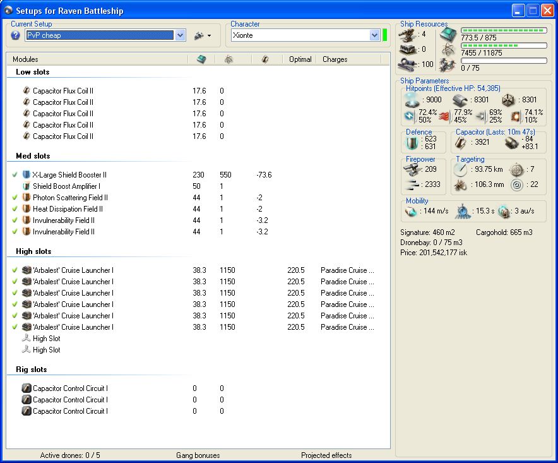Open the Gang bonuses panel
The width and height of the screenshot is (558, 463).
click(x=198, y=455)
